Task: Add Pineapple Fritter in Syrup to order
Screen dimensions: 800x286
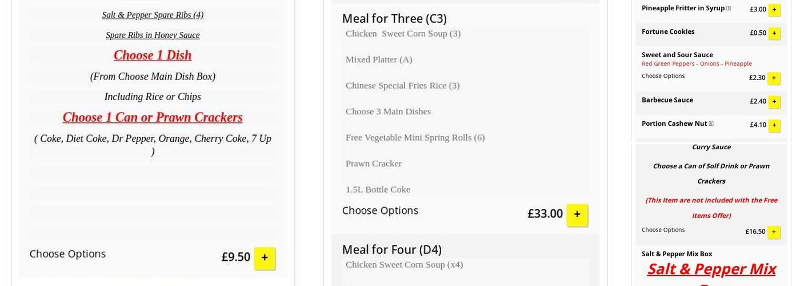Action: tap(774, 10)
